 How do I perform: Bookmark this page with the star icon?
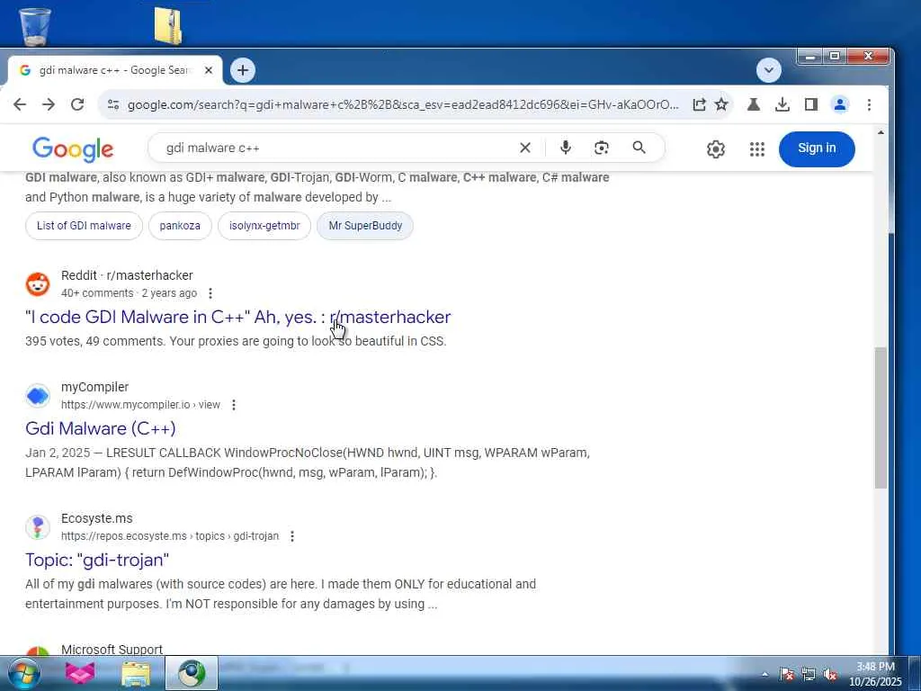(x=721, y=104)
